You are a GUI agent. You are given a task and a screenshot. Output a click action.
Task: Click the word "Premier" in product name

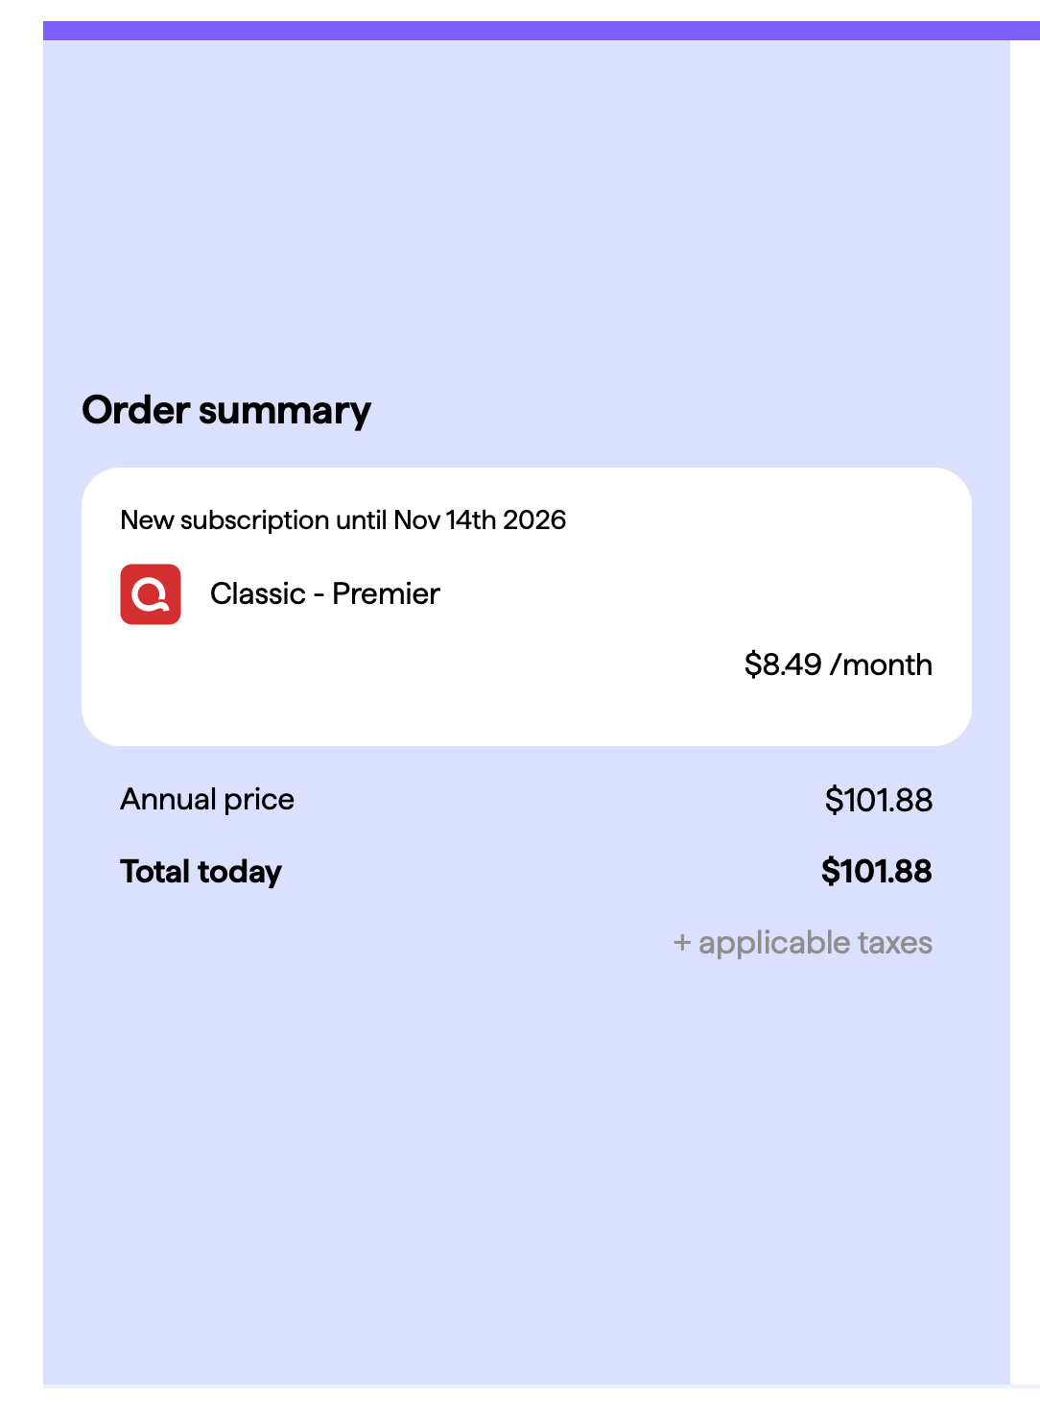point(386,593)
